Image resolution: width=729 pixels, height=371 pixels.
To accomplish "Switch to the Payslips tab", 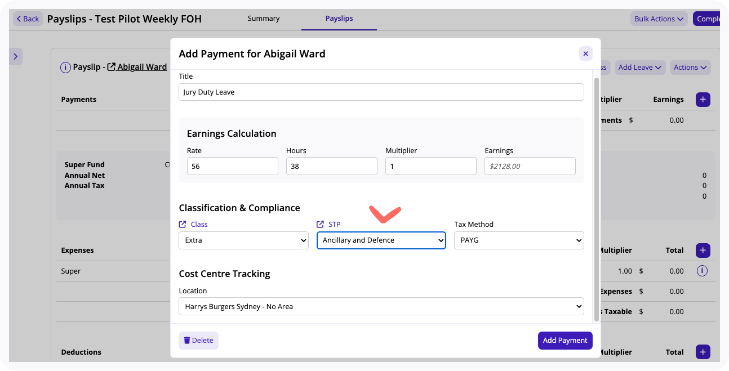I will 339,19.
